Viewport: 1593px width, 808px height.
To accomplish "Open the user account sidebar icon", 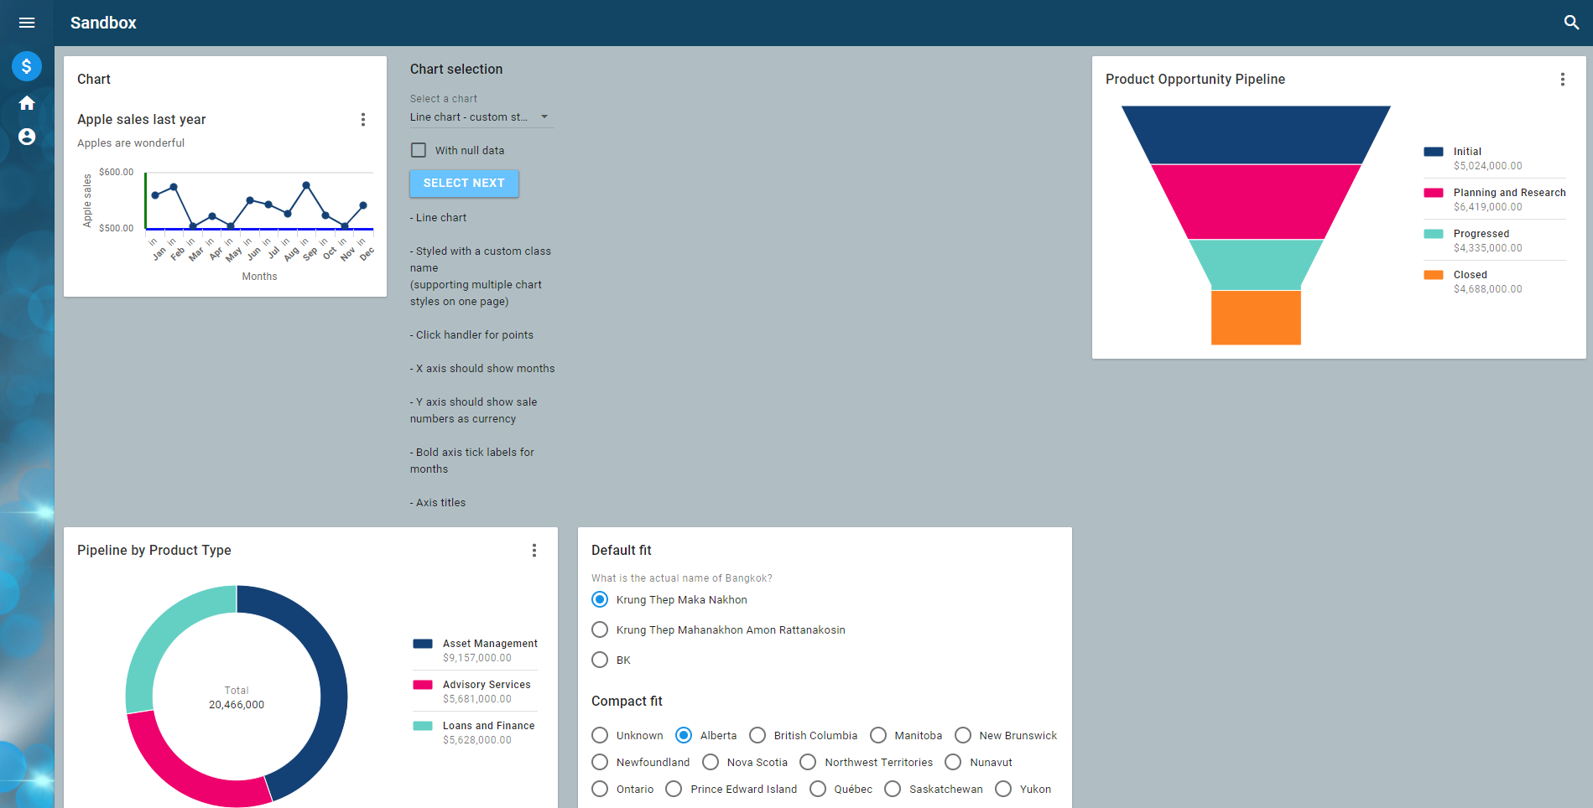I will [x=27, y=137].
